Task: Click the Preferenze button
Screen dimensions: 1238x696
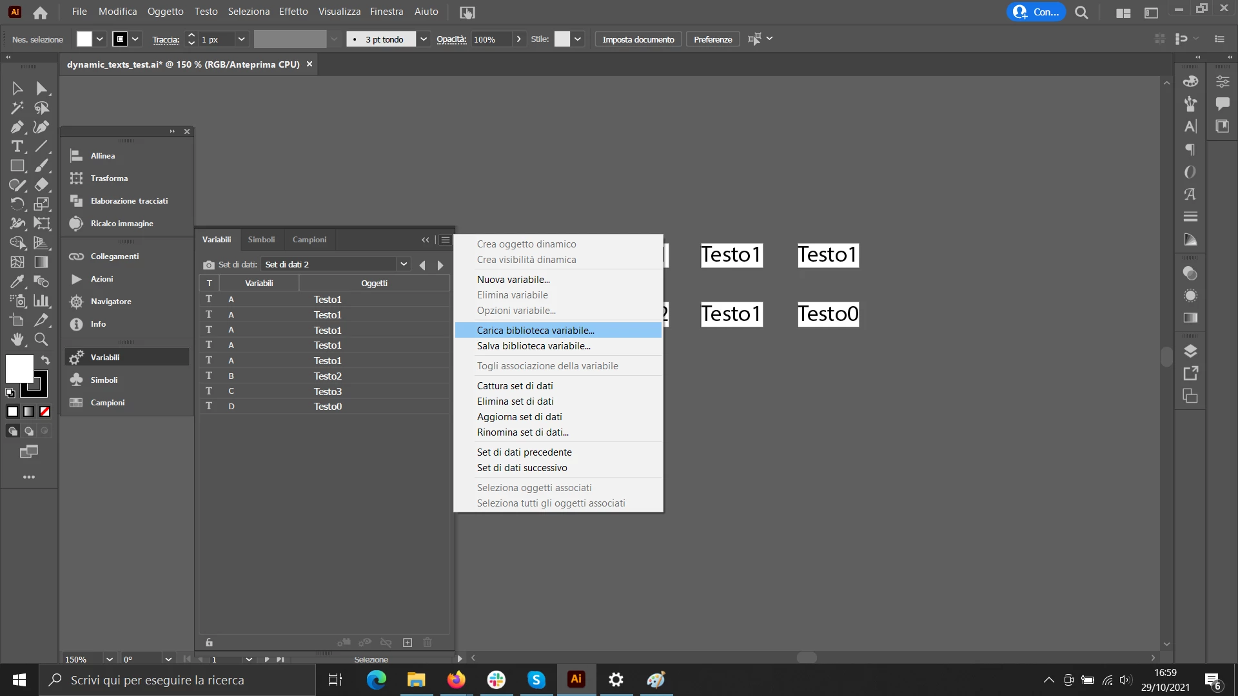Action: click(712, 39)
